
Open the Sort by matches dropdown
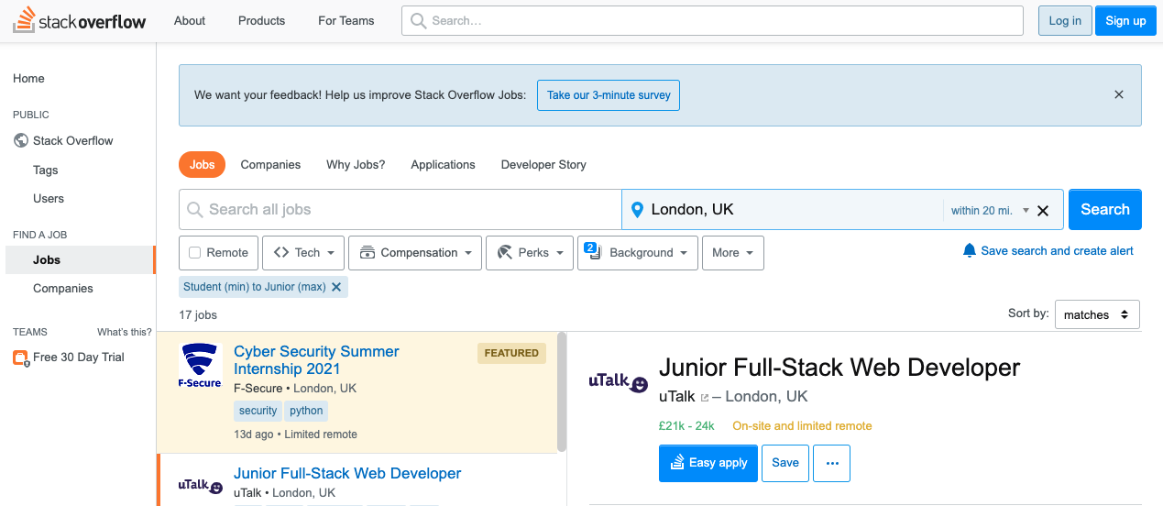1097,314
